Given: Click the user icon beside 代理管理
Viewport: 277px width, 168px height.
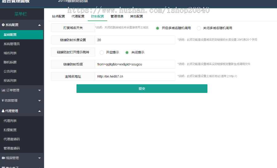Looking at the screenshot, I should pos(3,111).
